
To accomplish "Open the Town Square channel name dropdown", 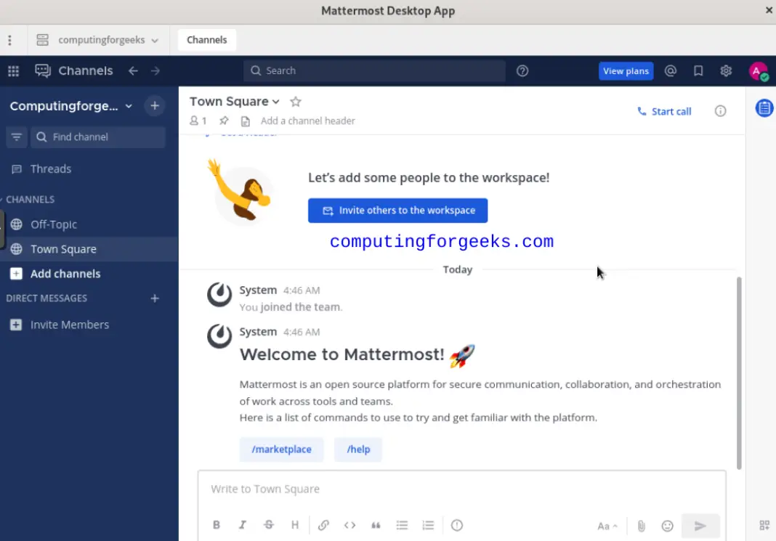I will tap(234, 101).
